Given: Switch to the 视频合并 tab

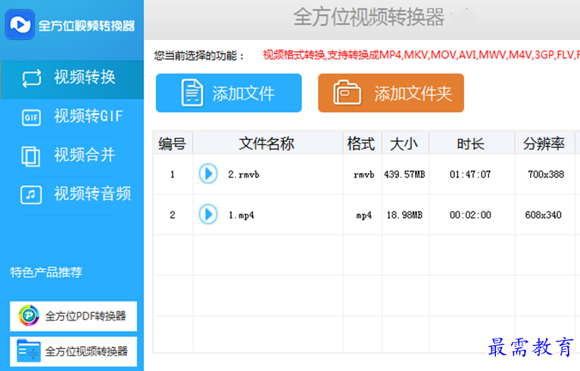Looking at the screenshot, I should pyautogui.click(x=84, y=156).
